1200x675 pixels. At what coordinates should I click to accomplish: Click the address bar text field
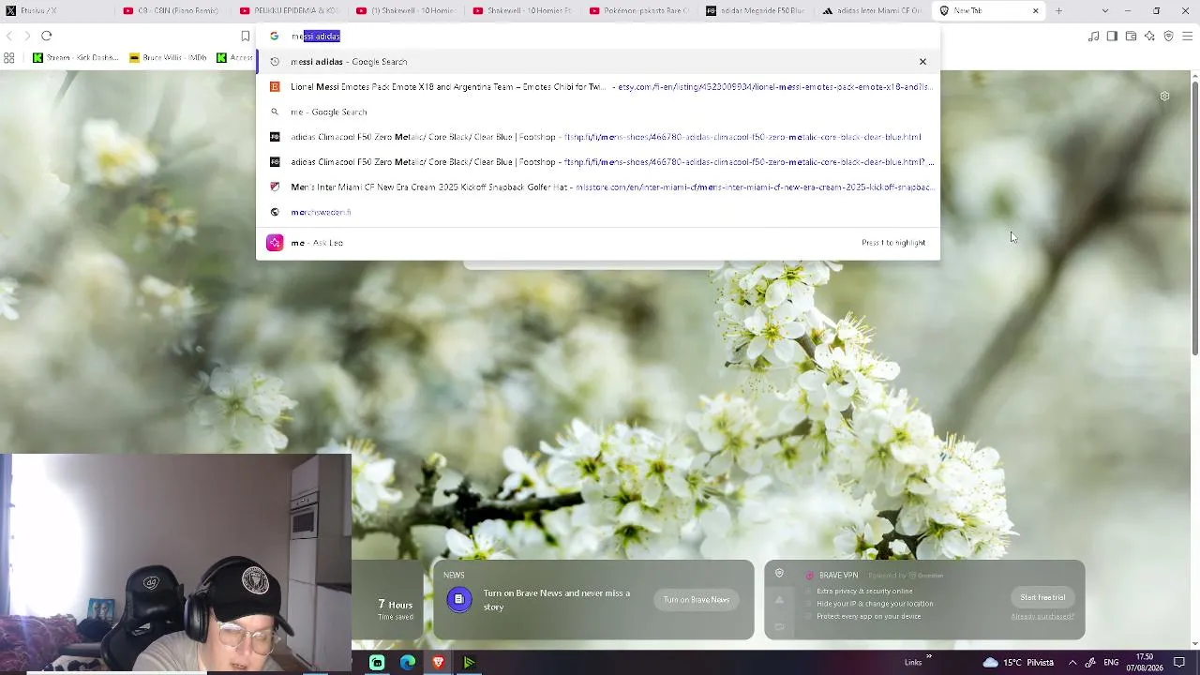pyautogui.click(x=600, y=36)
